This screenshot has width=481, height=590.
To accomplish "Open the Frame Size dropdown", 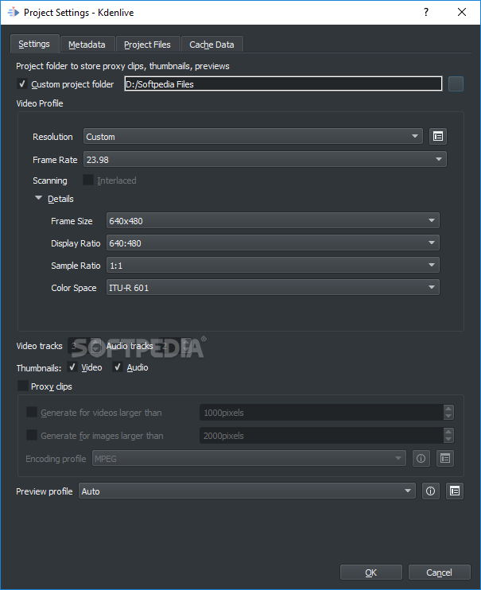I will 273,221.
